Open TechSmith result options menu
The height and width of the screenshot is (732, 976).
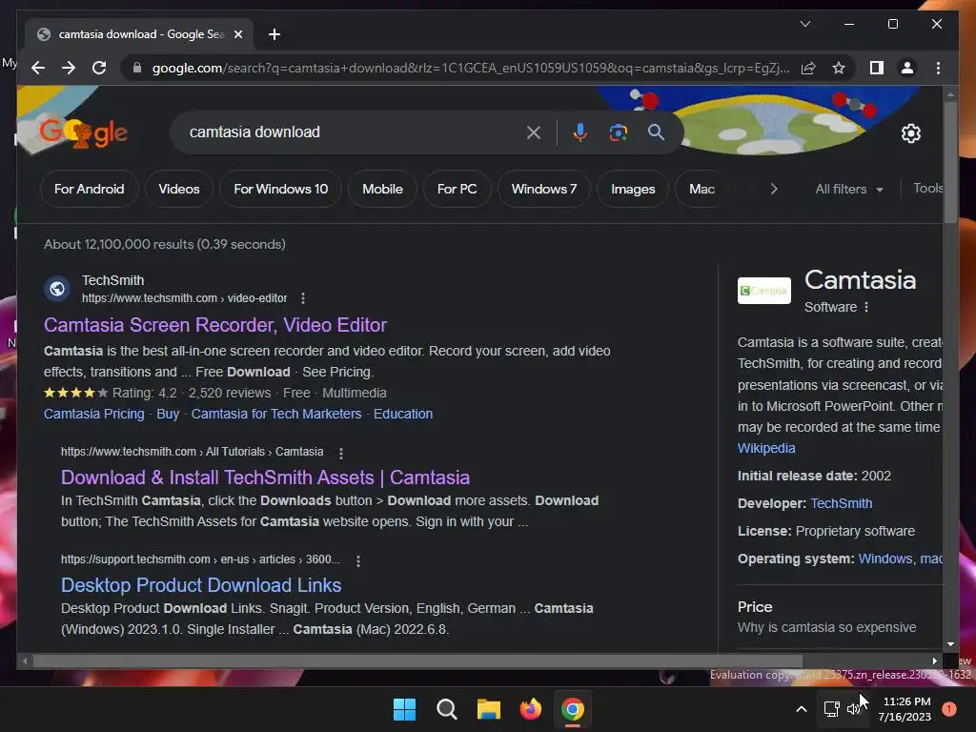[x=303, y=298]
